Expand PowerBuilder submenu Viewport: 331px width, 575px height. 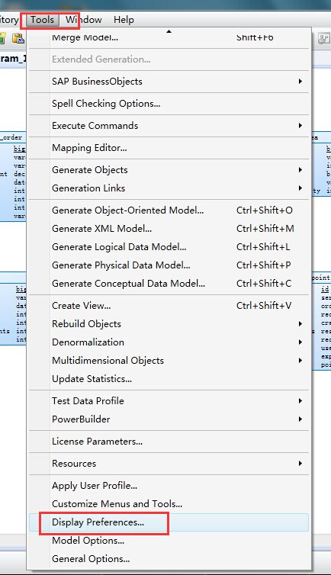[169, 419]
